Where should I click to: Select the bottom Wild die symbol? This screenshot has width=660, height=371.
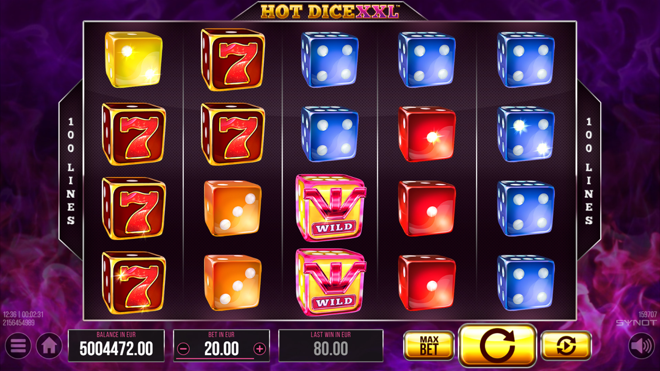click(x=331, y=282)
